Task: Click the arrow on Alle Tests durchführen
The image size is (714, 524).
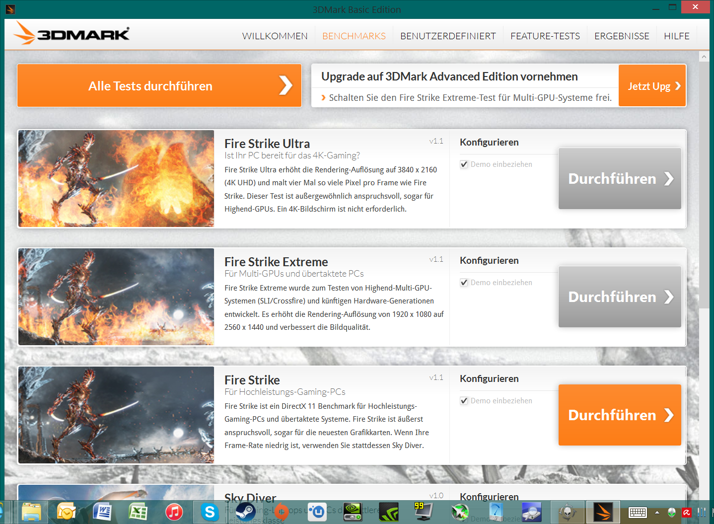Action: (x=286, y=85)
